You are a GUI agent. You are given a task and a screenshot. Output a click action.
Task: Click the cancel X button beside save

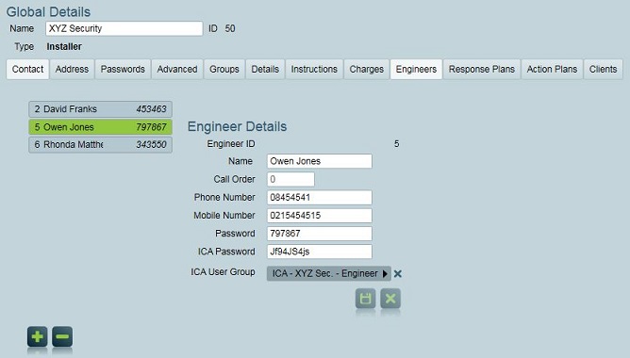[390, 299]
